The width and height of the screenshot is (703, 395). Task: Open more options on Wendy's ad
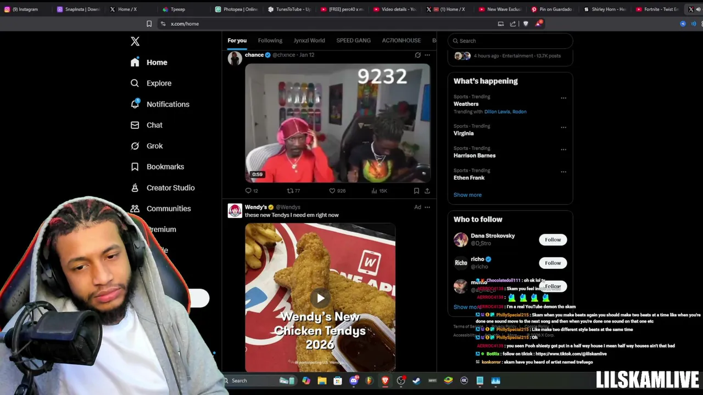point(427,207)
